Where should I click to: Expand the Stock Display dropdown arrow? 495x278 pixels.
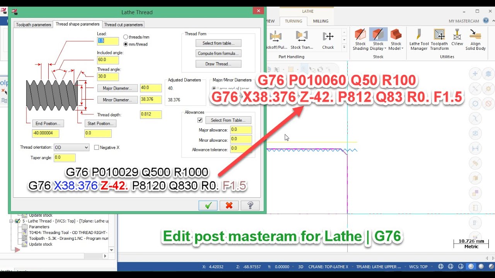385,49
